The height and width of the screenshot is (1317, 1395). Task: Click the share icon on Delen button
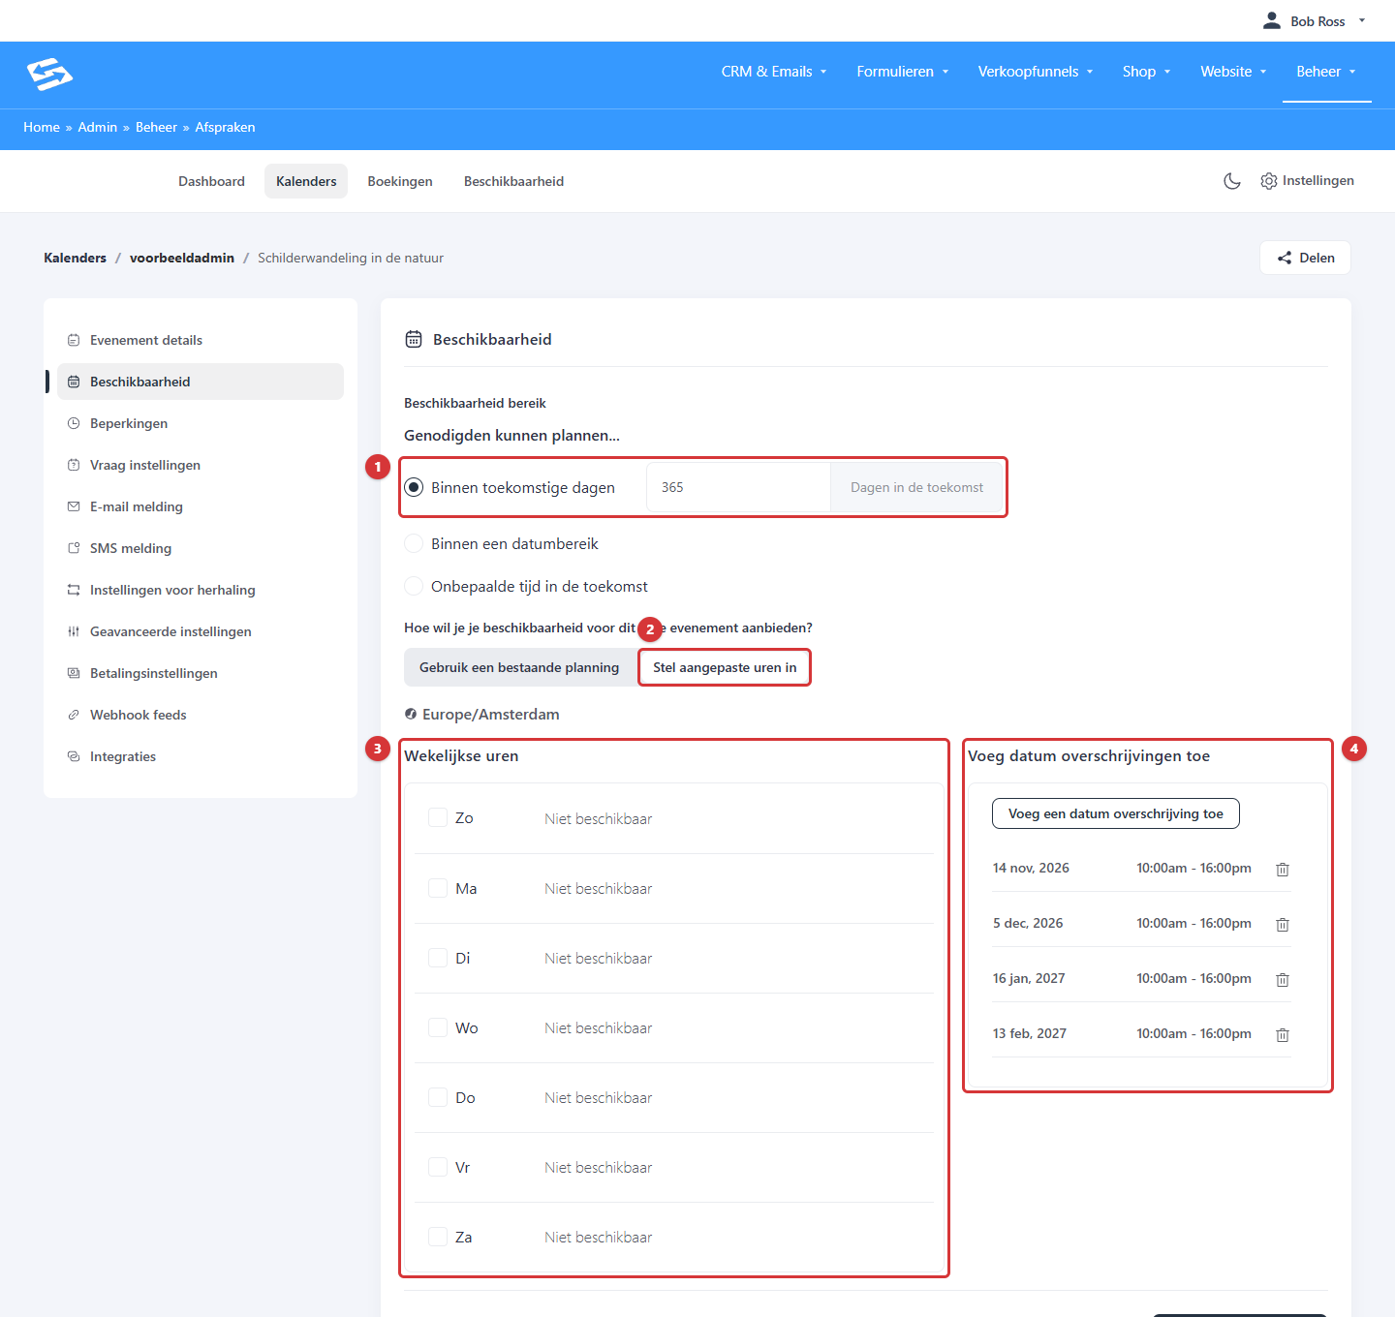(x=1285, y=258)
